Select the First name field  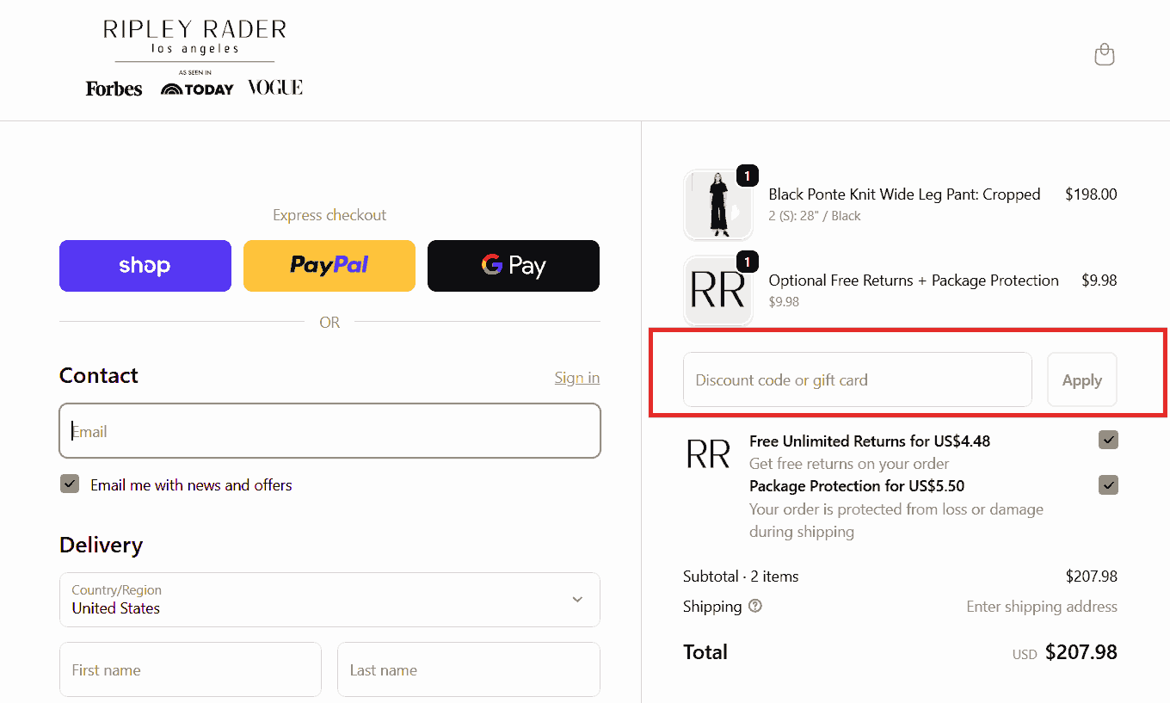(190, 669)
